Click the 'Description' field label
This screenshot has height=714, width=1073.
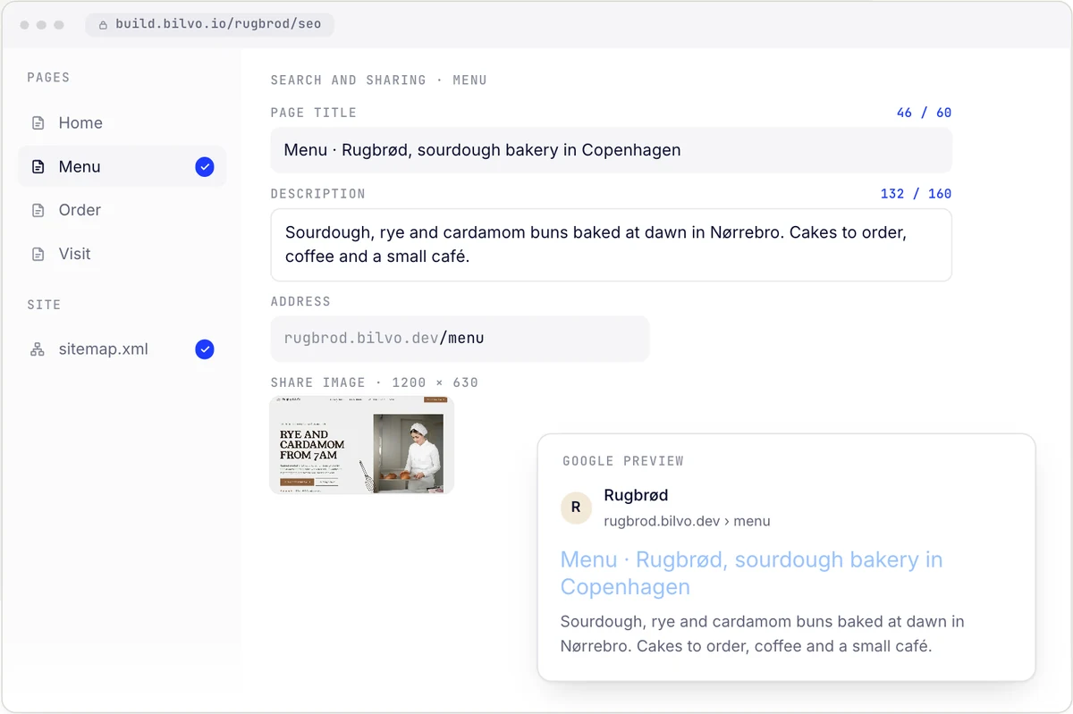318,194
